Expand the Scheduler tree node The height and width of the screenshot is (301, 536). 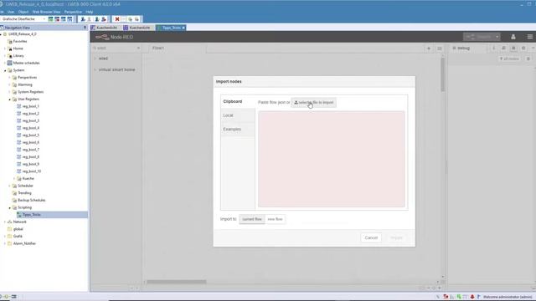coord(9,186)
